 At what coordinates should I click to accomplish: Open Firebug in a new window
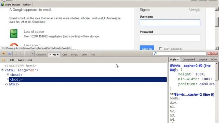tap(212, 54)
